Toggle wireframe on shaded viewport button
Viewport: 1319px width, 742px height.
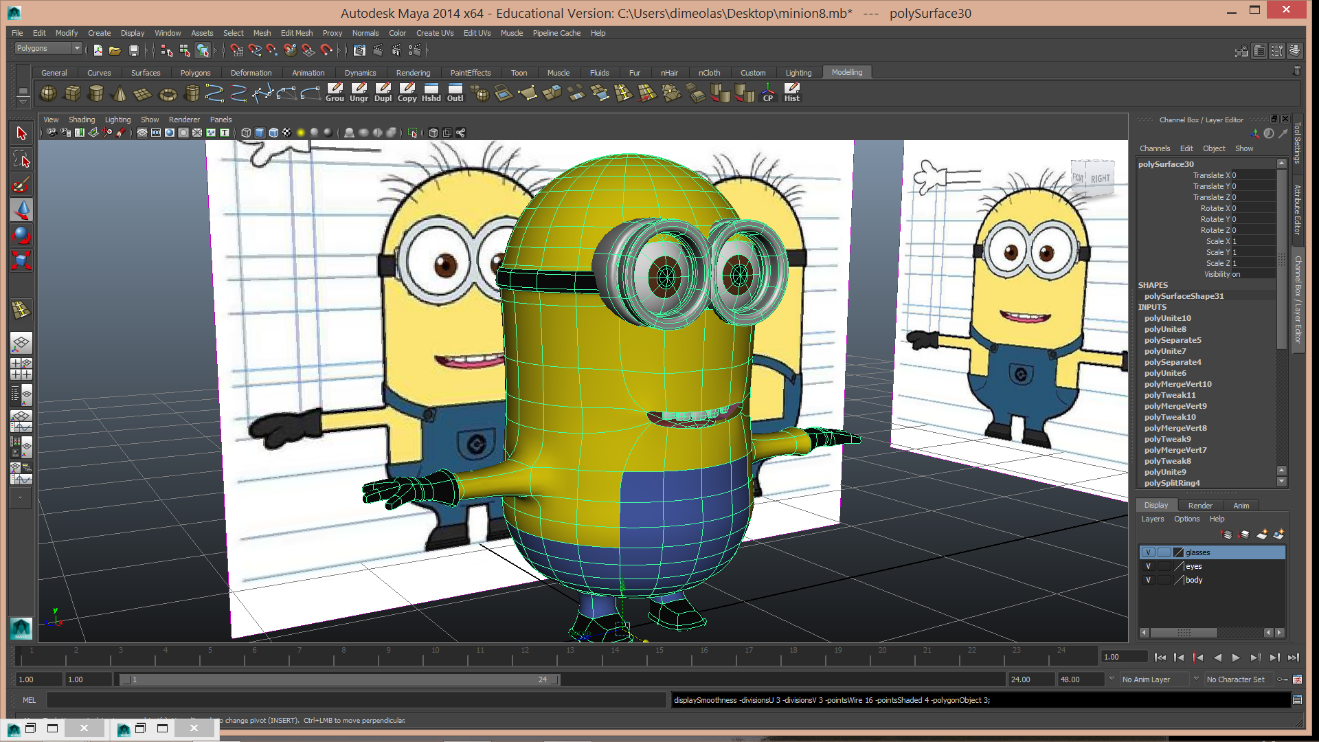click(x=273, y=133)
